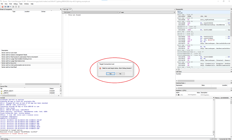Open the Tools menu
Screen dimensions: 232x140
[x=21, y=4]
